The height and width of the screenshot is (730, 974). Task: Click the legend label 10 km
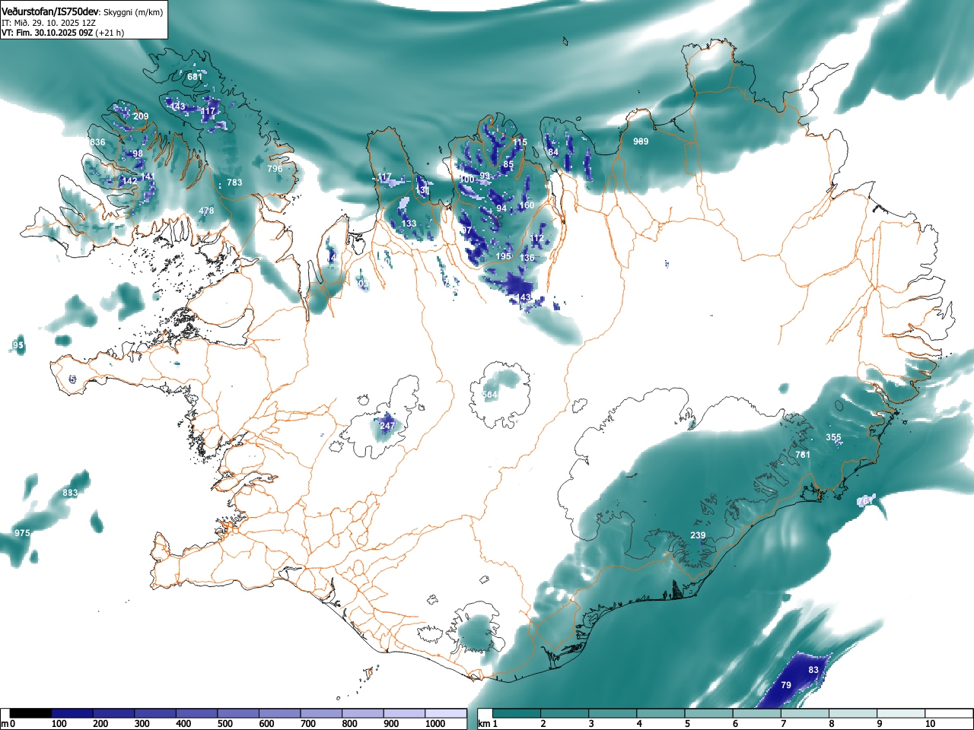pyautogui.click(x=930, y=724)
